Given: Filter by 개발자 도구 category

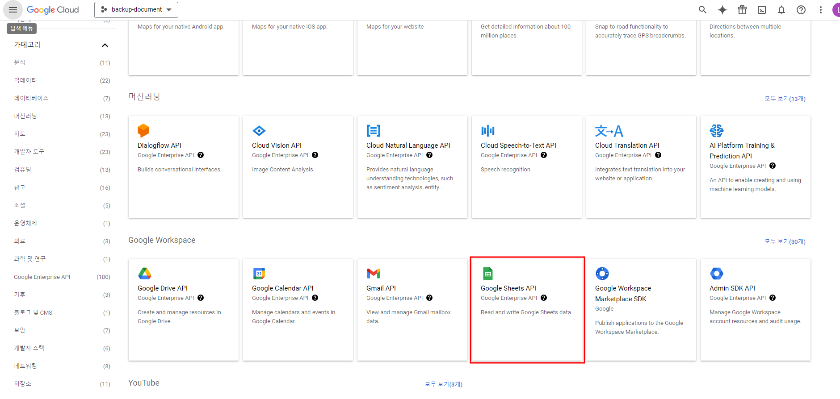Looking at the screenshot, I should pos(62,152).
